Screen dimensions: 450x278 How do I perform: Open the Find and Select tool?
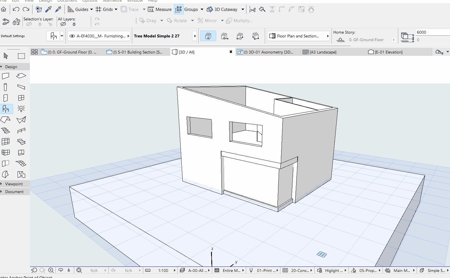(x=39, y=9)
